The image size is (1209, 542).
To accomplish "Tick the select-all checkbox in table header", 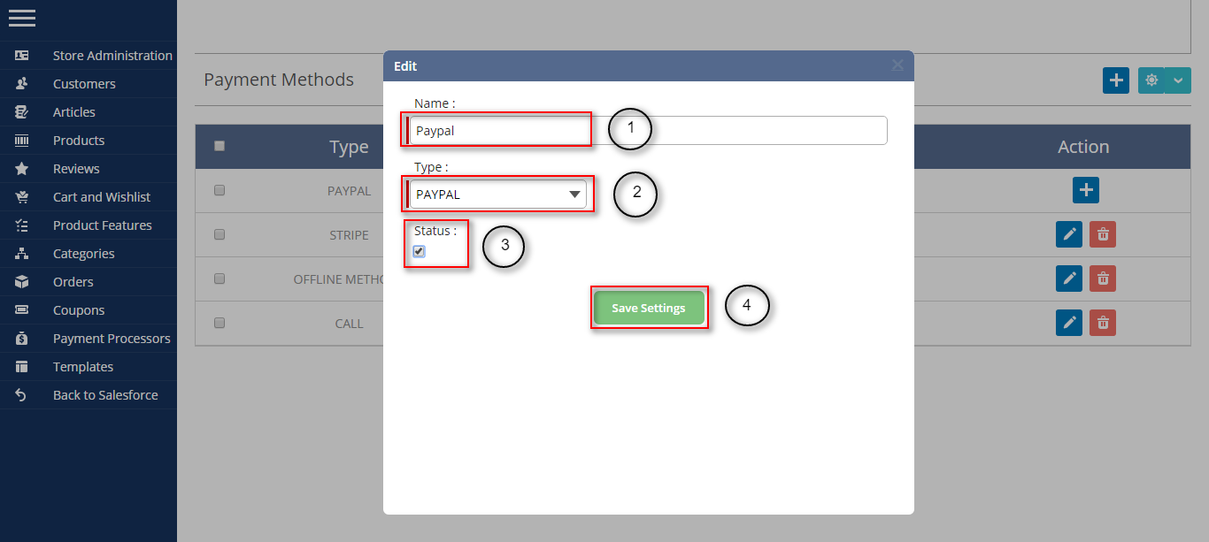I will (219, 146).
